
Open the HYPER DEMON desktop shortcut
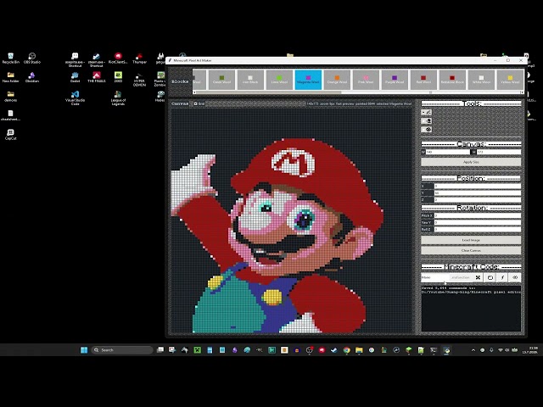click(139, 79)
